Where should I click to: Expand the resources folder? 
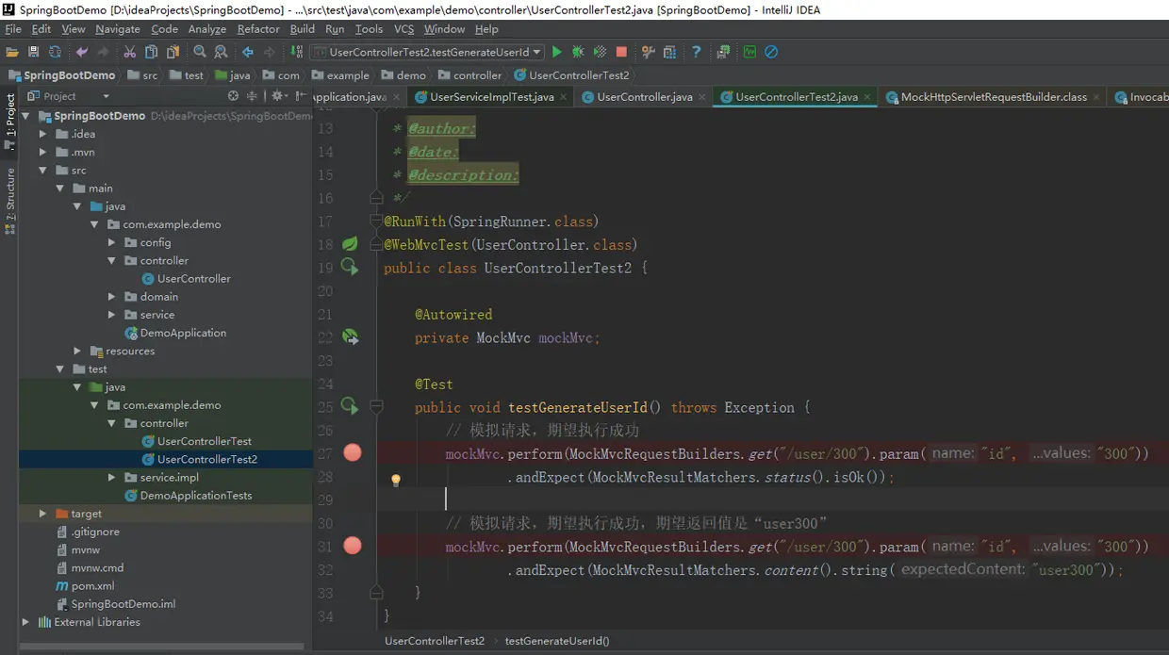[x=78, y=352]
